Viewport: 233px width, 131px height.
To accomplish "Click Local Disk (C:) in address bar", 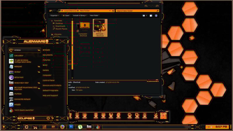I will tap(70, 11).
